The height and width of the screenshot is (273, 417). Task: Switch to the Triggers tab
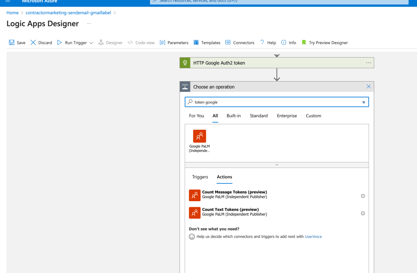click(x=200, y=177)
